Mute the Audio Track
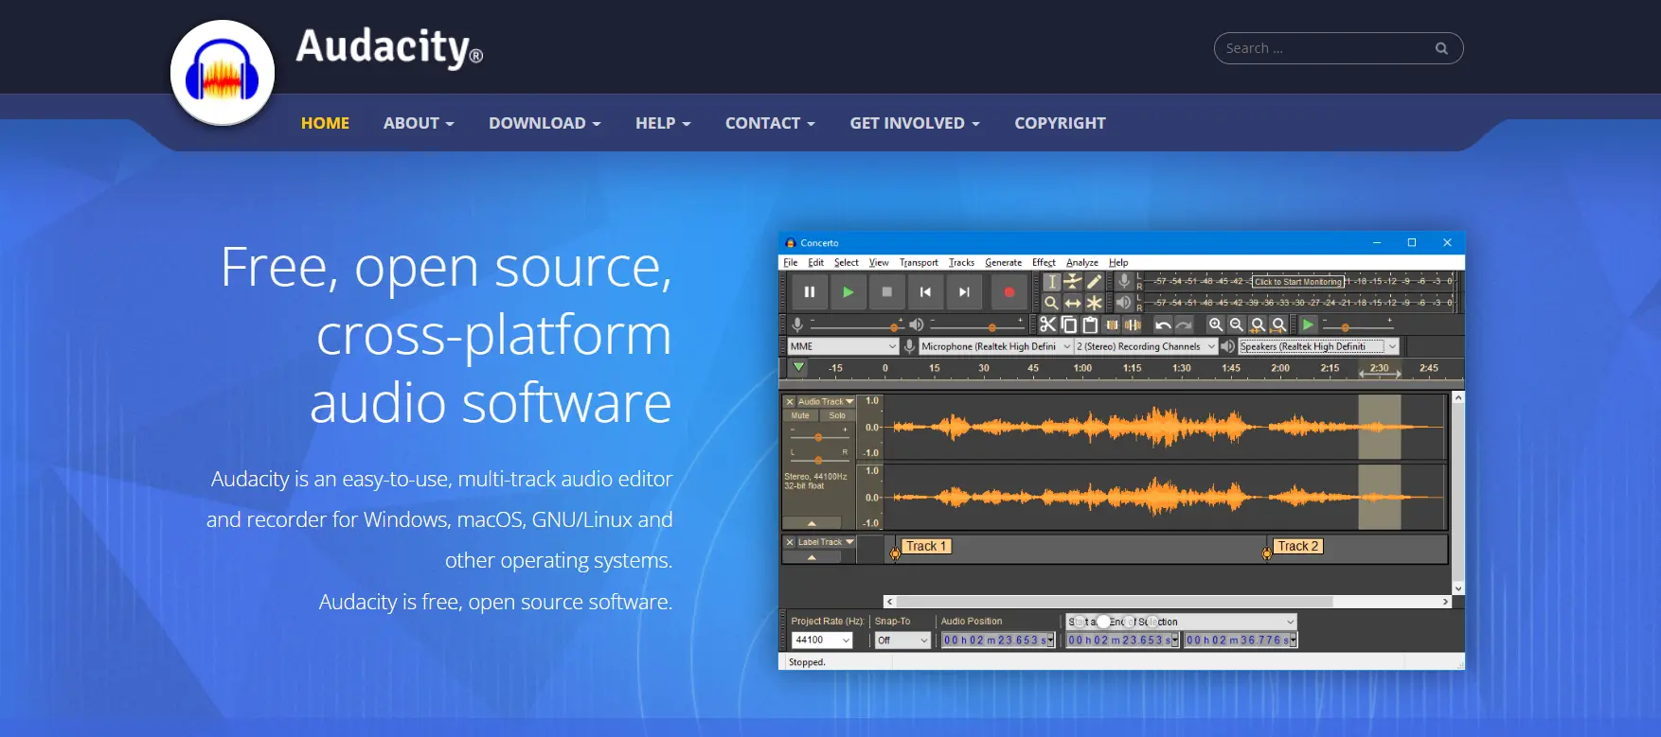 point(801,415)
